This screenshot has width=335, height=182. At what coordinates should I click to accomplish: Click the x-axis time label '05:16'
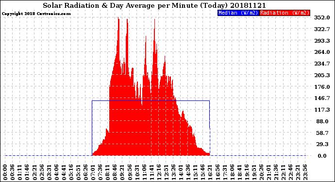pyautogui.click(x=71, y=172)
